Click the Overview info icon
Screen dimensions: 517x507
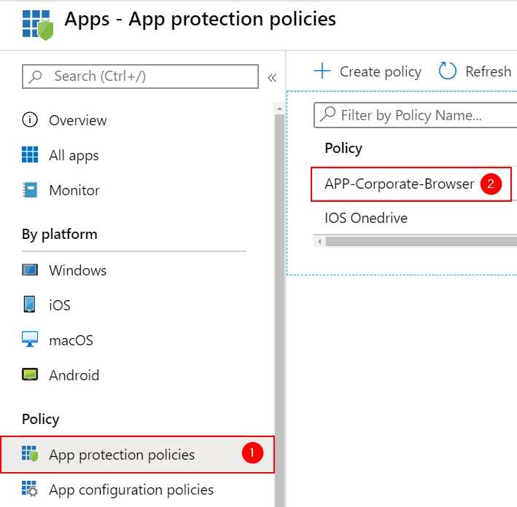[x=30, y=120]
